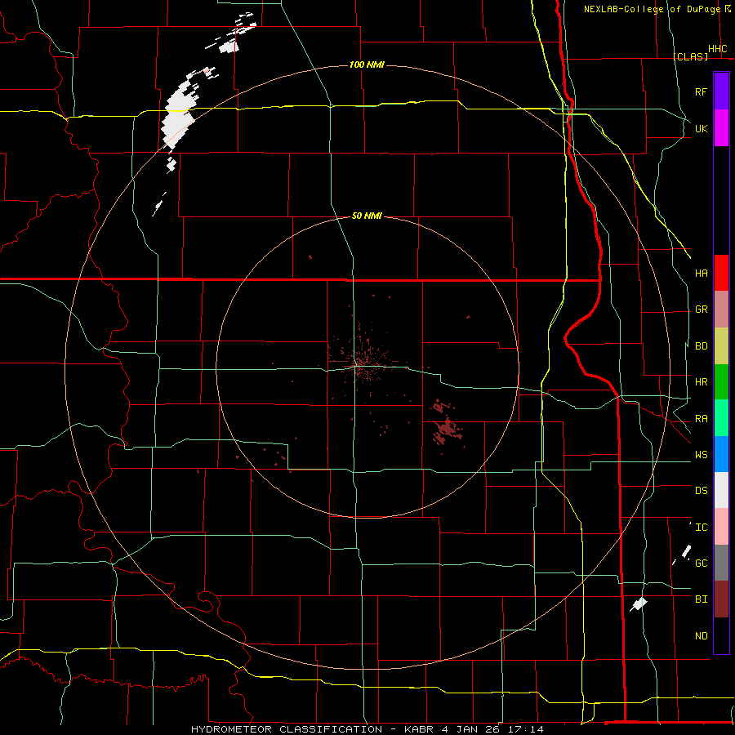Select the GC gray legend color
Viewport: 735px width, 735px height.
(721, 563)
